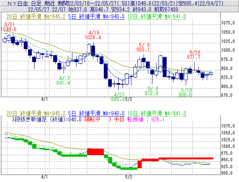Click the 900.0 axis label on the lower chart

[227, 173]
